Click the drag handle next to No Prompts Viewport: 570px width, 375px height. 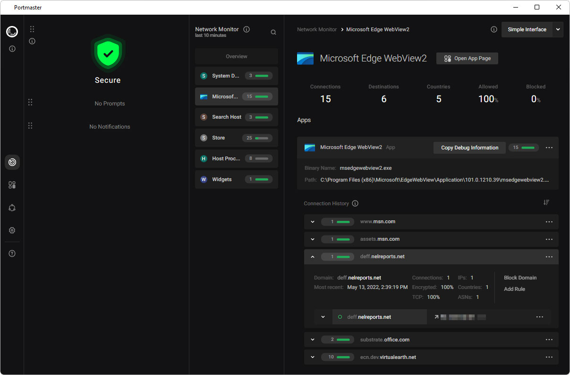click(x=30, y=102)
